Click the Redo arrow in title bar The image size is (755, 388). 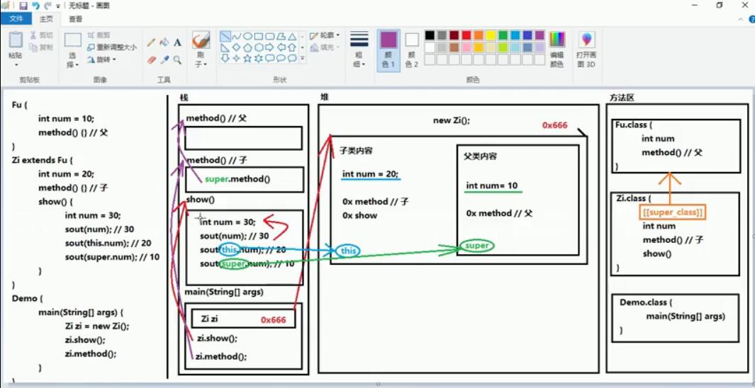(x=47, y=6)
